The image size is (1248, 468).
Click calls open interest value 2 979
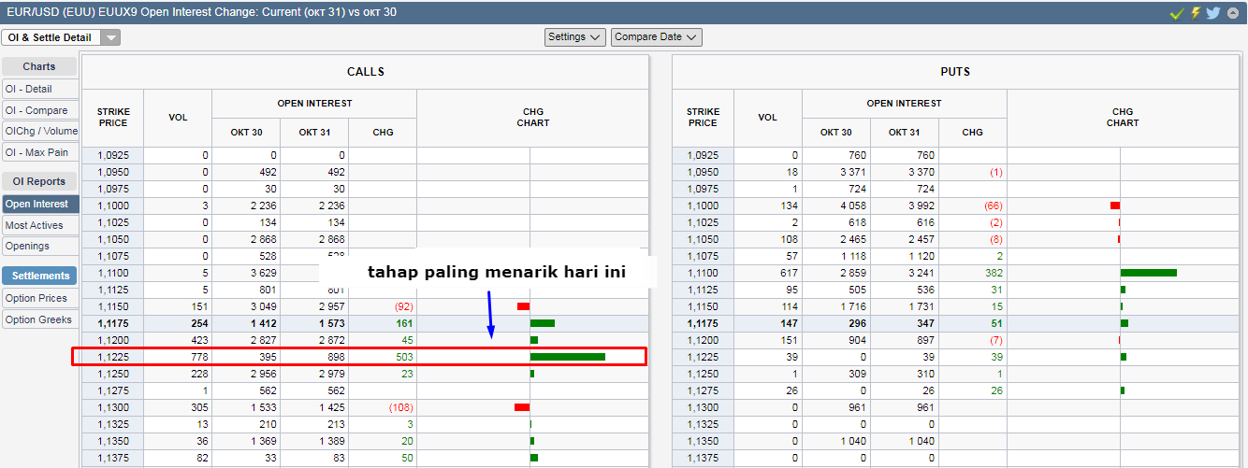pos(330,374)
